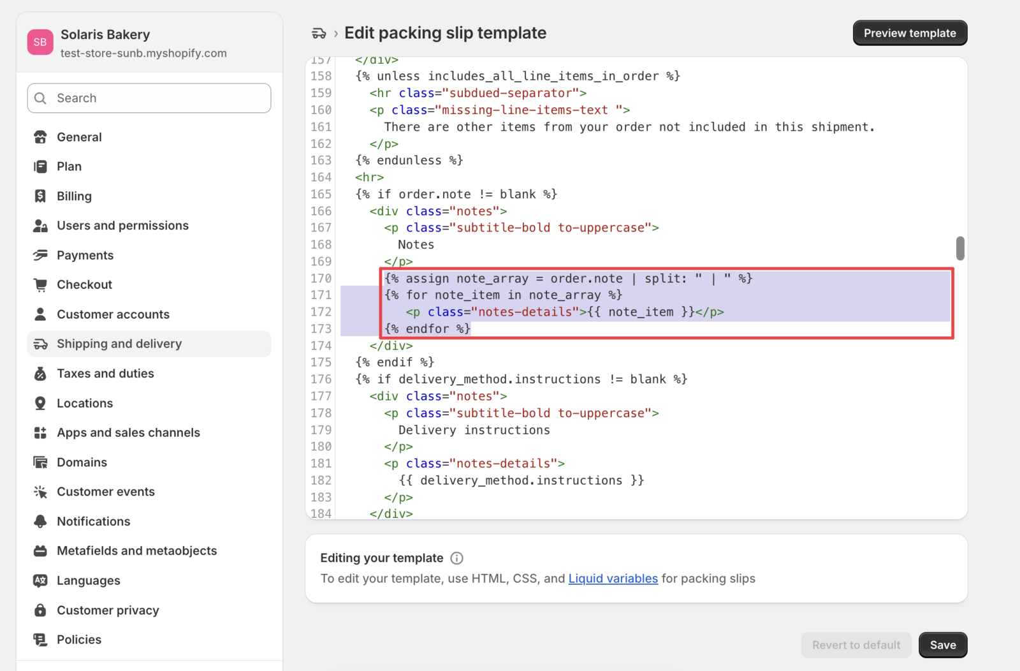Go to Customer privacy
This screenshot has height=671, width=1020.
149,610
